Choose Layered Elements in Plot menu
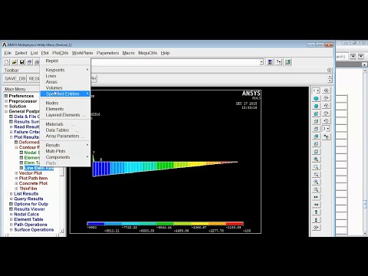The image size is (368, 276). [65, 115]
